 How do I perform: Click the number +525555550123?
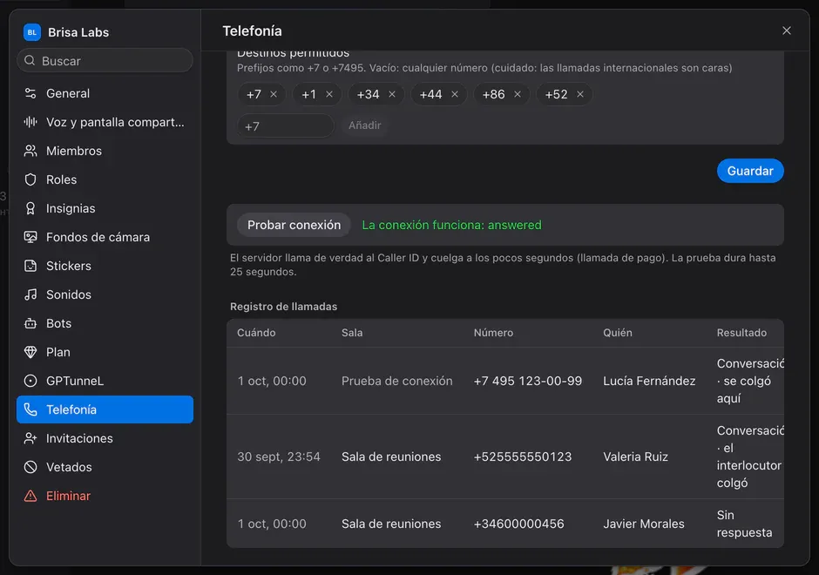pos(522,457)
